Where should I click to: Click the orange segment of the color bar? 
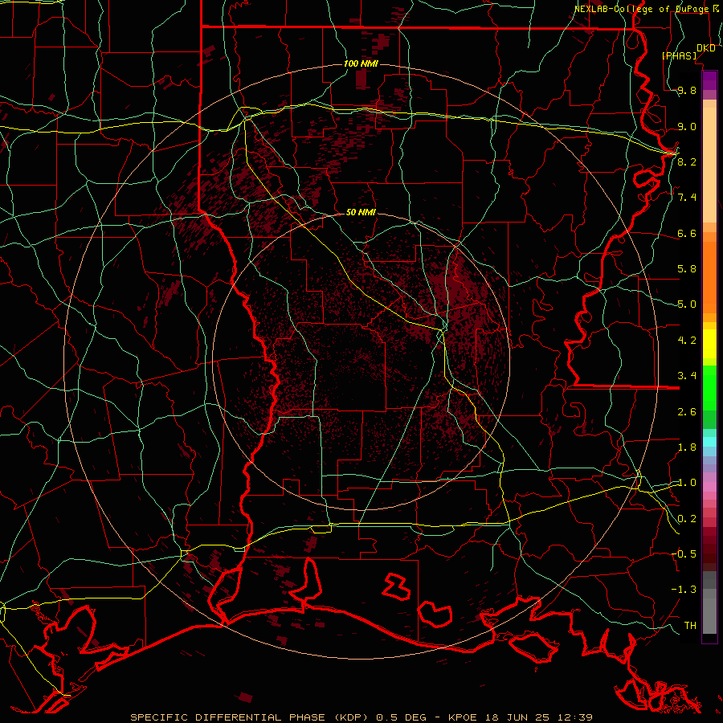(709, 277)
